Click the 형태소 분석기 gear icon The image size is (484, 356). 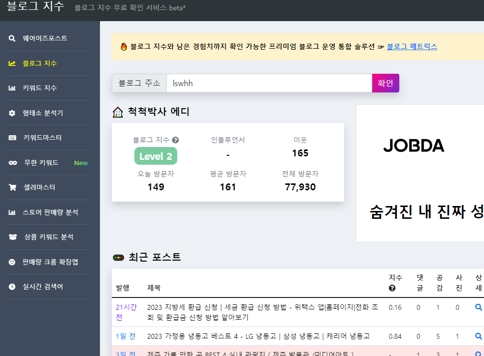[12, 113]
